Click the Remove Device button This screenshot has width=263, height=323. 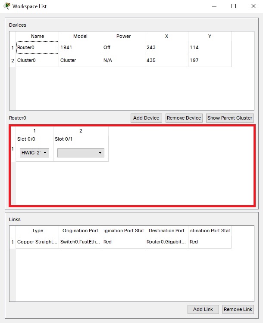pyautogui.click(x=184, y=118)
